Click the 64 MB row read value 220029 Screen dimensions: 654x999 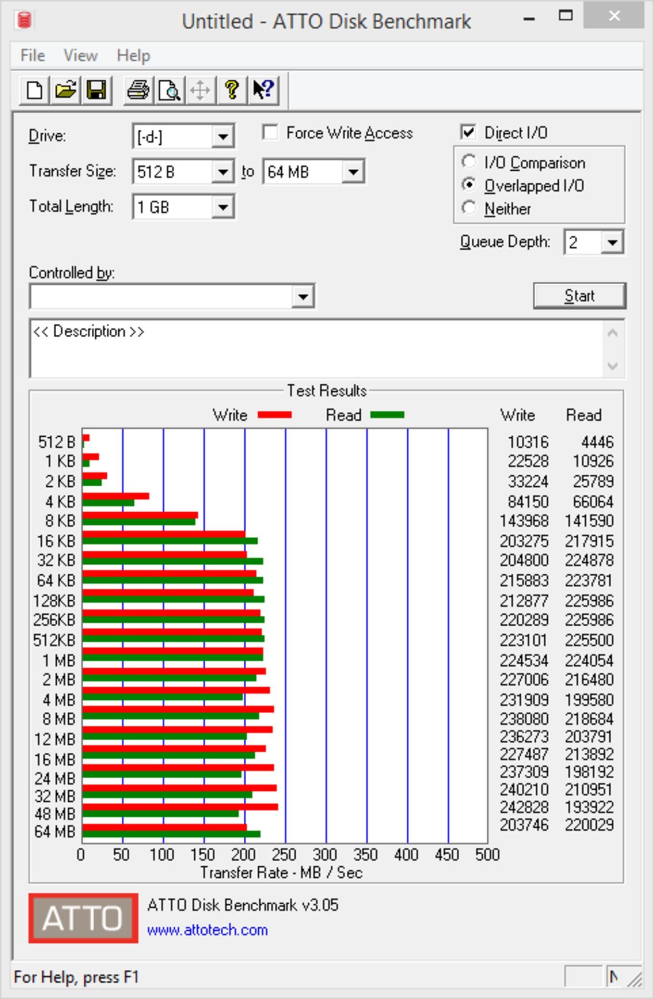589,825
